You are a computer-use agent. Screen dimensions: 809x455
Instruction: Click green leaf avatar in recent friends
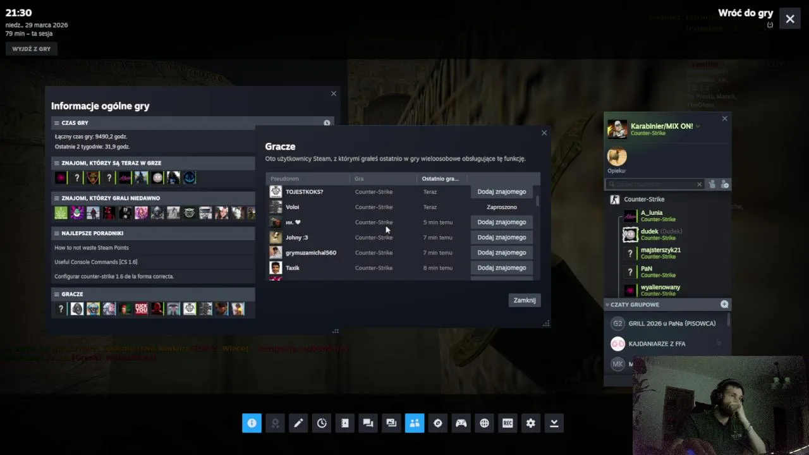[x=61, y=213]
